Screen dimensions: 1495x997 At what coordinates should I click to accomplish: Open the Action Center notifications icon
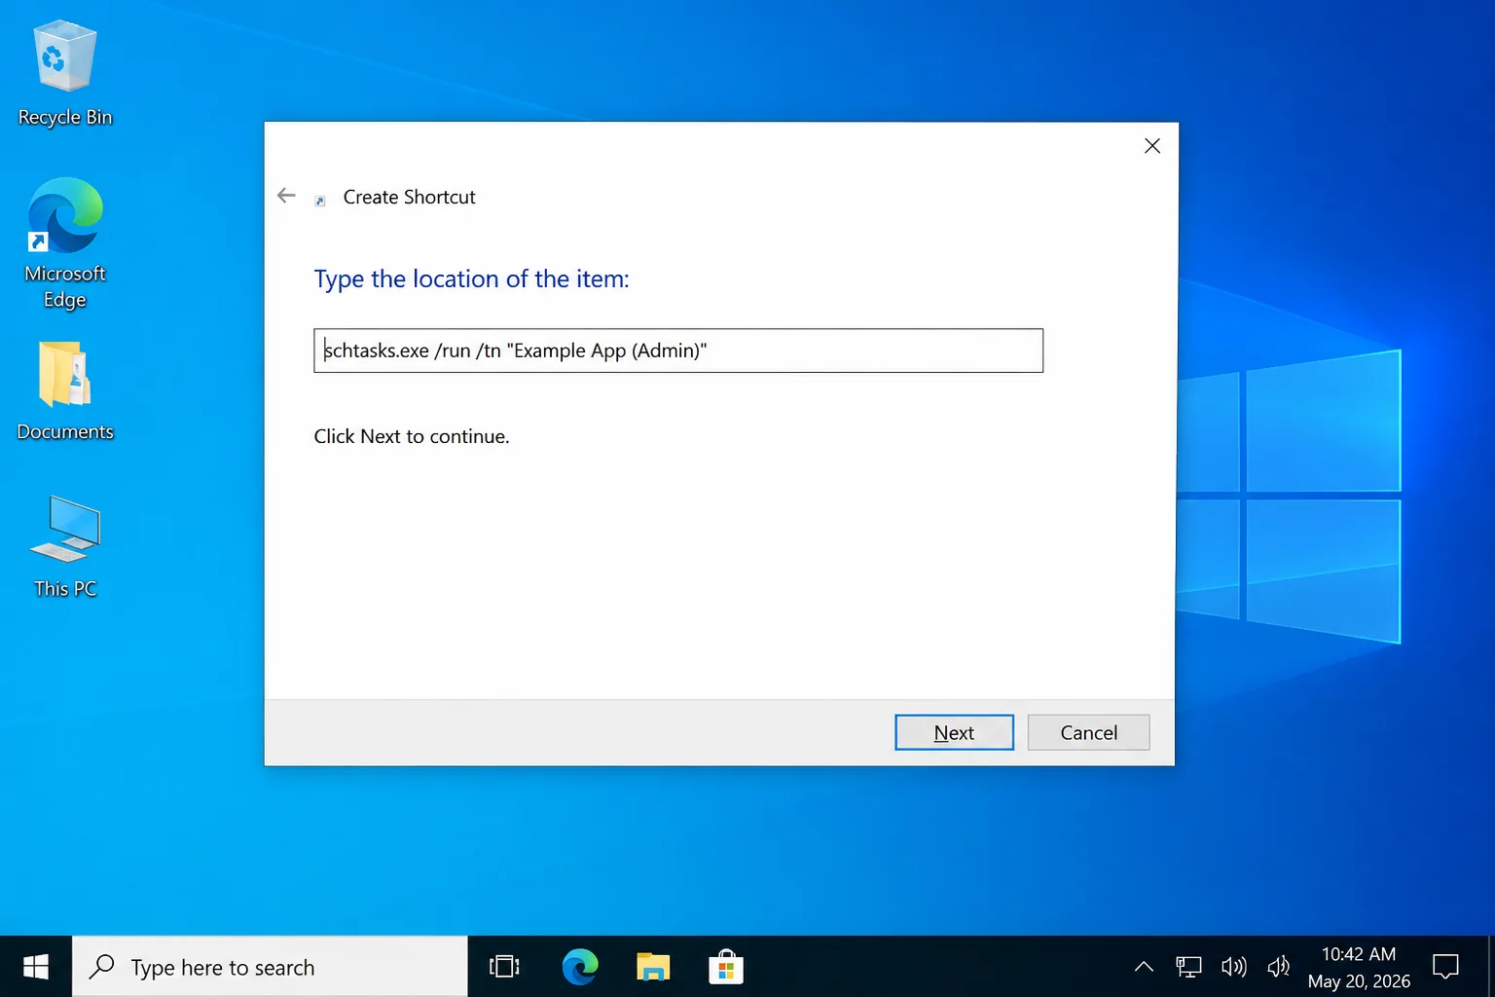[1446, 967]
